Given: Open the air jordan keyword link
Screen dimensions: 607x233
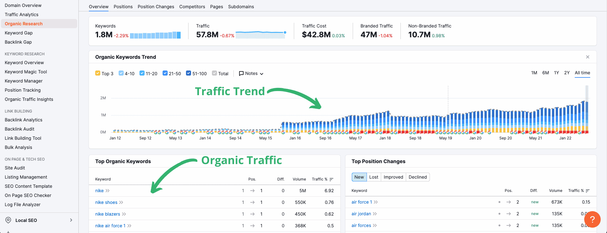Looking at the screenshot, I should pyautogui.click(x=361, y=214).
